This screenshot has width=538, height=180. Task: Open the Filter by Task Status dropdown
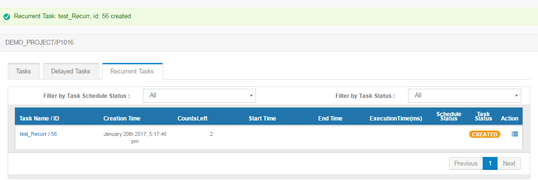coord(464,96)
